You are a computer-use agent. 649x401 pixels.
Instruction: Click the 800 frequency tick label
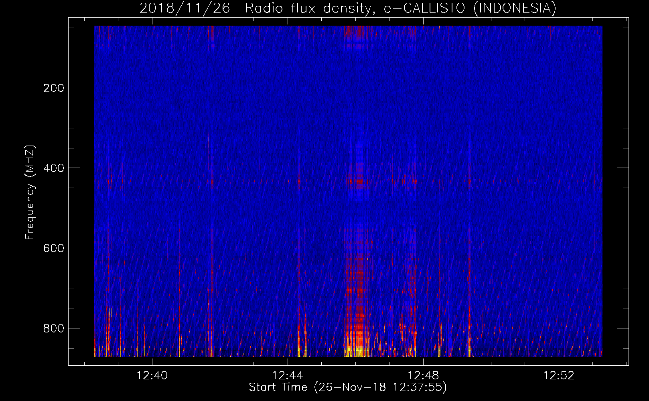pyautogui.click(x=53, y=328)
